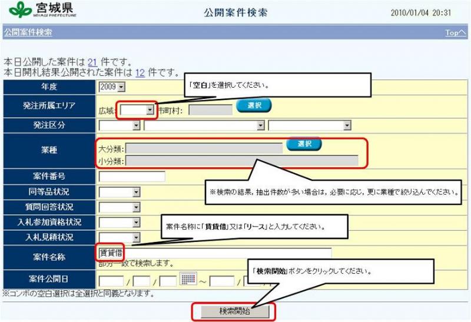Expand the 入札見積状況 dropdown

click(120, 238)
